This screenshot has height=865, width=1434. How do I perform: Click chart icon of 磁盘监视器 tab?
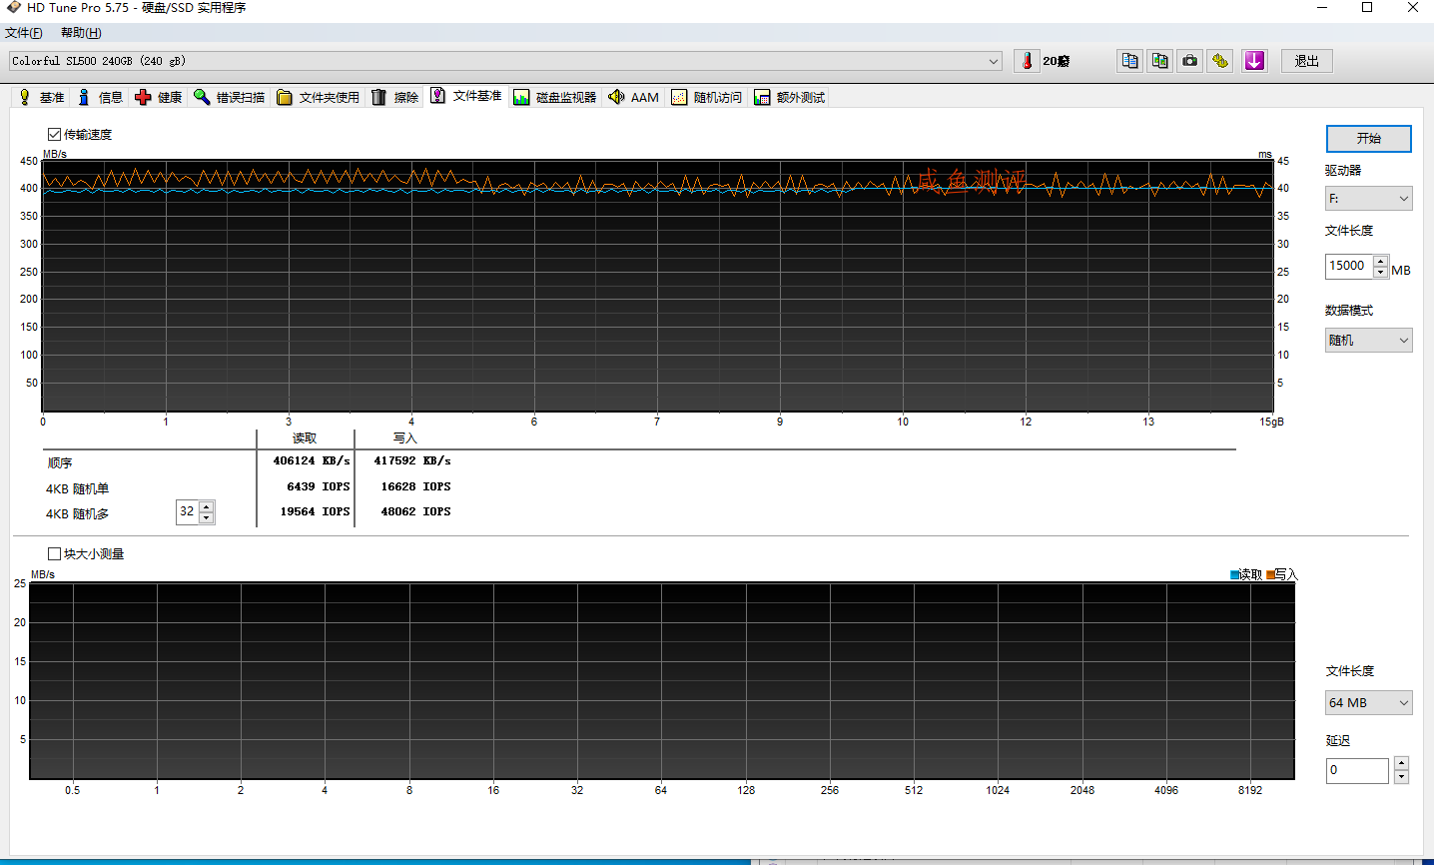[x=521, y=97]
